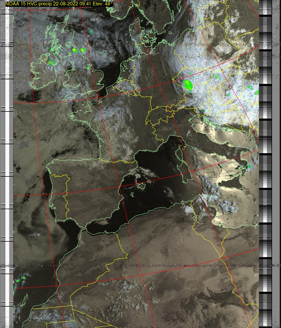Click the white sync bar on left edge
281x328 pixels.
[11, 162]
